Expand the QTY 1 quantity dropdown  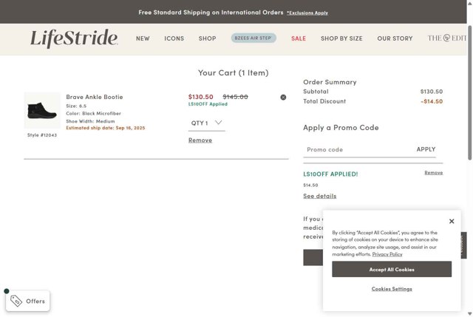click(x=207, y=123)
